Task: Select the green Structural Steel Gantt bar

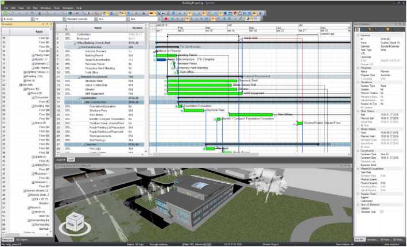Action: tap(201, 81)
